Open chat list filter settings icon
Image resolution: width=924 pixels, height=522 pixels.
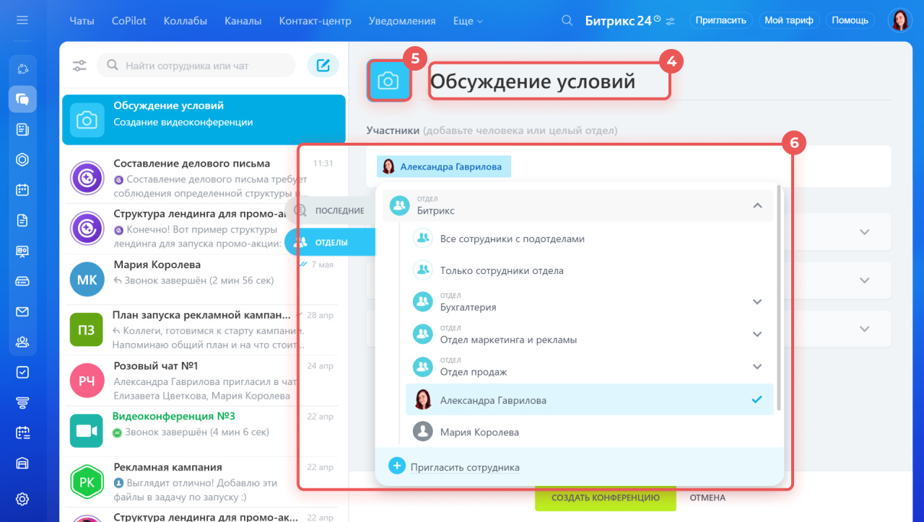click(x=79, y=66)
